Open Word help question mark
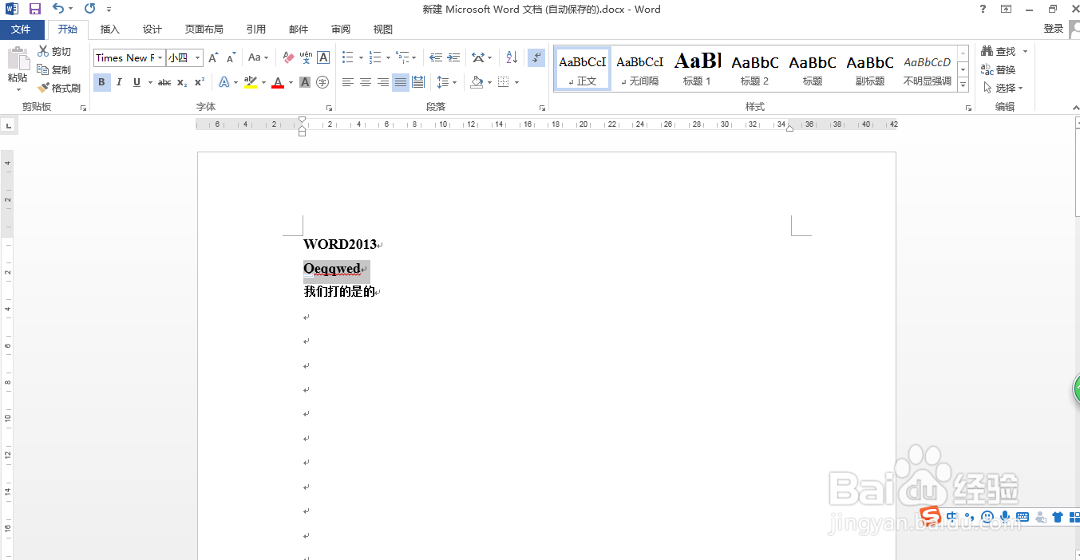 pyautogui.click(x=983, y=9)
